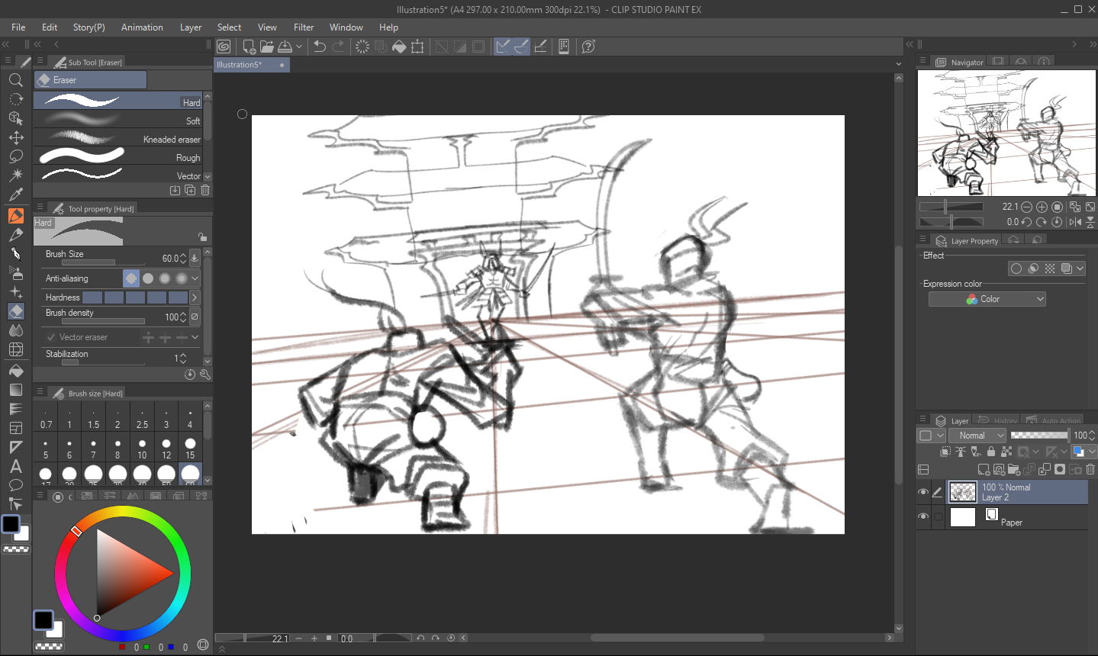The height and width of the screenshot is (656, 1098).
Task: Select the Fill bucket tool
Action: 15,371
